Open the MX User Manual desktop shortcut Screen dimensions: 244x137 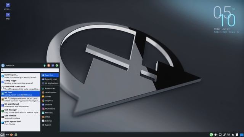8,6
